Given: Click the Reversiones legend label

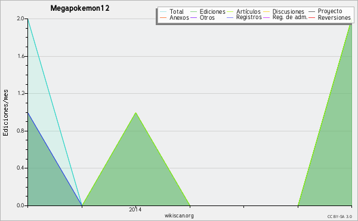Looking at the screenshot, I should (x=334, y=17).
